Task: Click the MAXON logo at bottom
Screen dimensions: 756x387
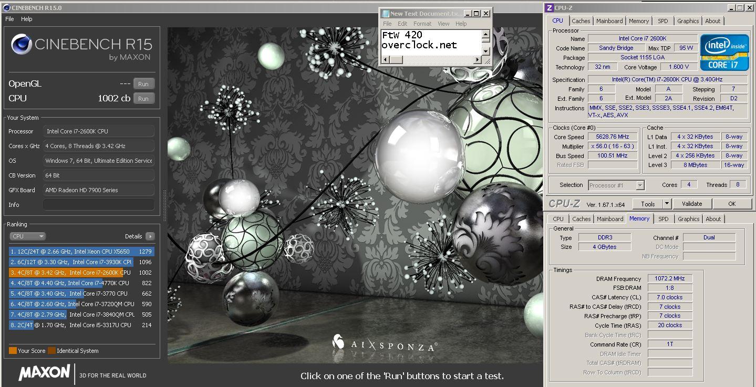Action: point(45,373)
